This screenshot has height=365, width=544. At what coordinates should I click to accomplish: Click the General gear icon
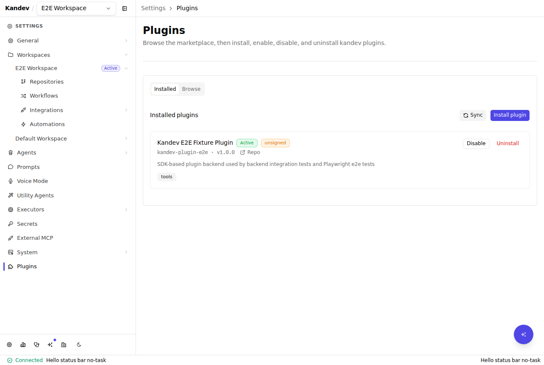[11, 41]
